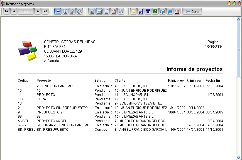
Task: Jump to the last report page
Action: tap(45, 11)
